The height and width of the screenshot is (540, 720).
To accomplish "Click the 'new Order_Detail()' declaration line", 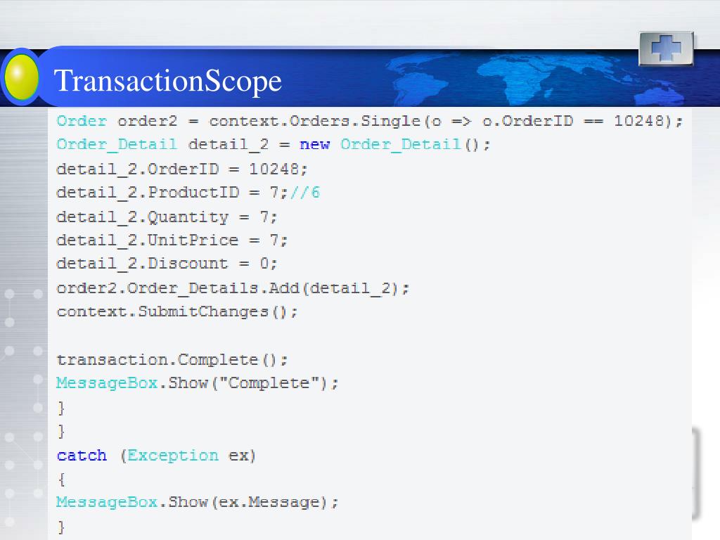I will click(274, 145).
